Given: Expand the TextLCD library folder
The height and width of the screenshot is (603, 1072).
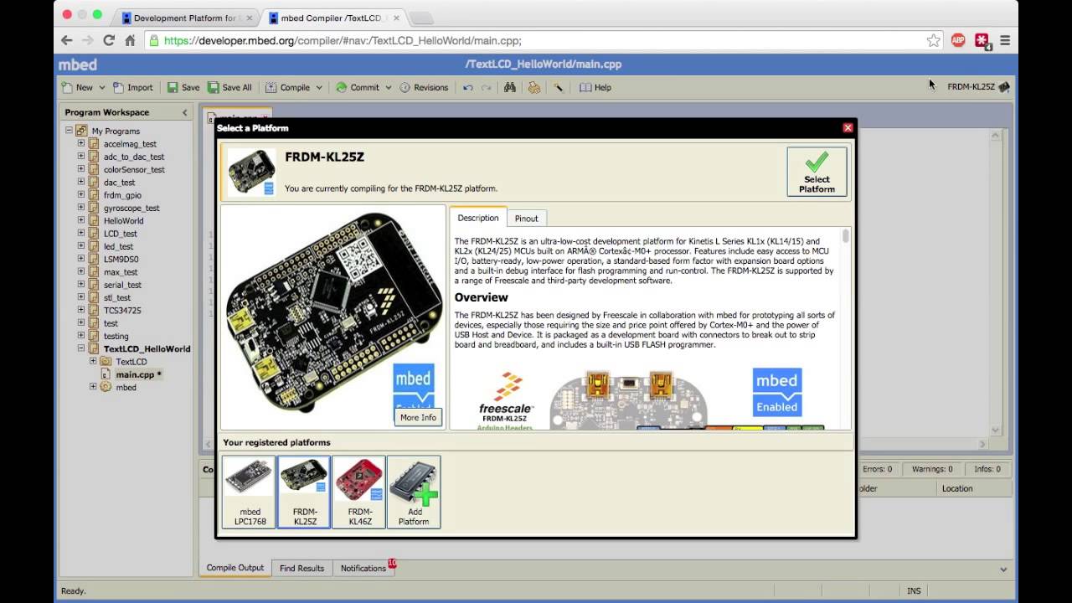Looking at the screenshot, I should (x=93, y=361).
